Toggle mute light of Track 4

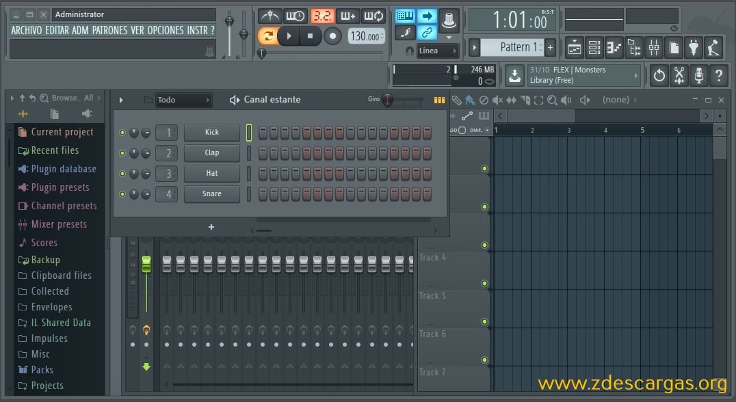coord(484,283)
